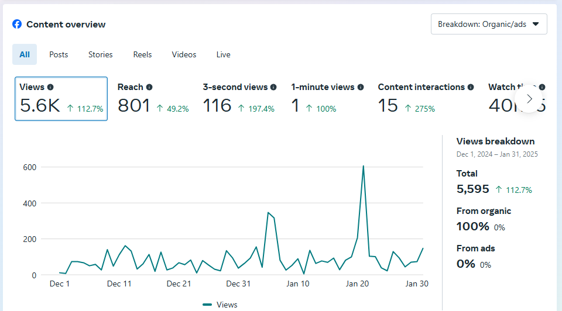Click the Jan 20 peak on chart

click(x=363, y=166)
